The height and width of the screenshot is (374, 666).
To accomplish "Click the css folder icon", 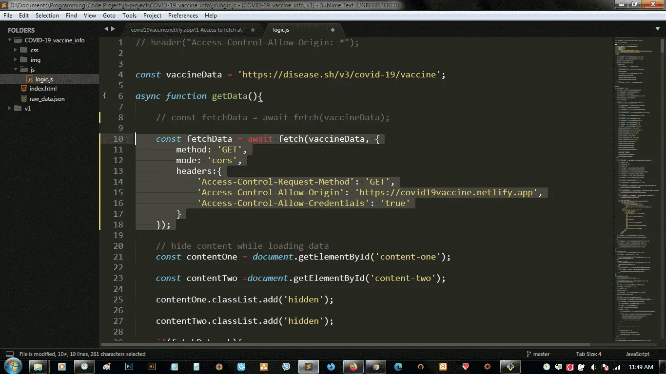I will pos(24,50).
